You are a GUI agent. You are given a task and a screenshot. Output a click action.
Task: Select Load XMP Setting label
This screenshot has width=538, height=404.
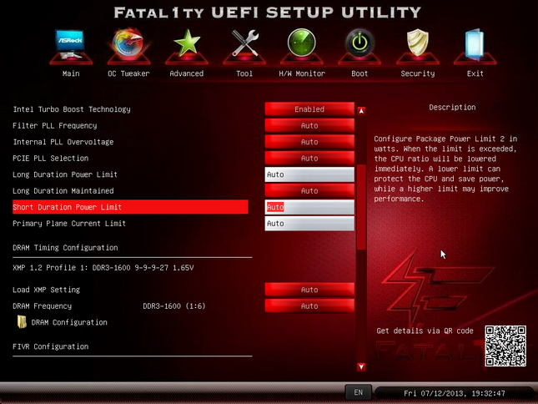point(47,290)
